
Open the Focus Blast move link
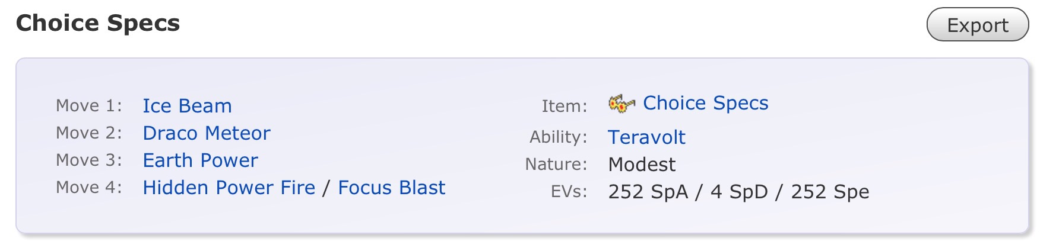pos(391,188)
